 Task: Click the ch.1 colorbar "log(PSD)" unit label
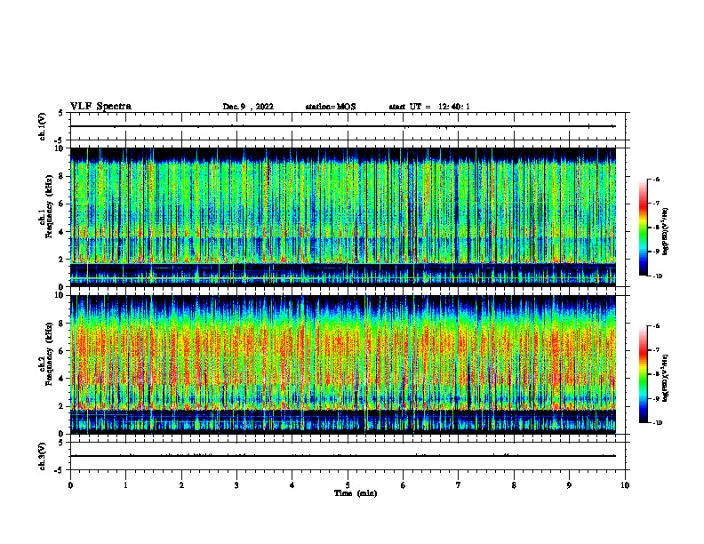[666, 232]
